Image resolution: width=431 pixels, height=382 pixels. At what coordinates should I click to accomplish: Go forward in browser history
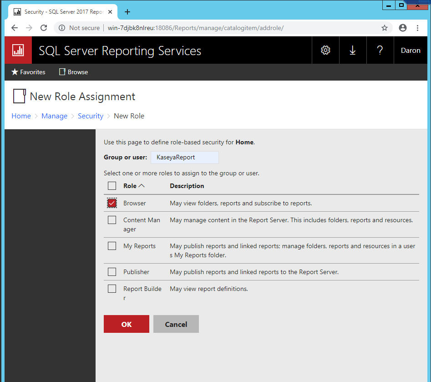pyautogui.click(x=29, y=28)
